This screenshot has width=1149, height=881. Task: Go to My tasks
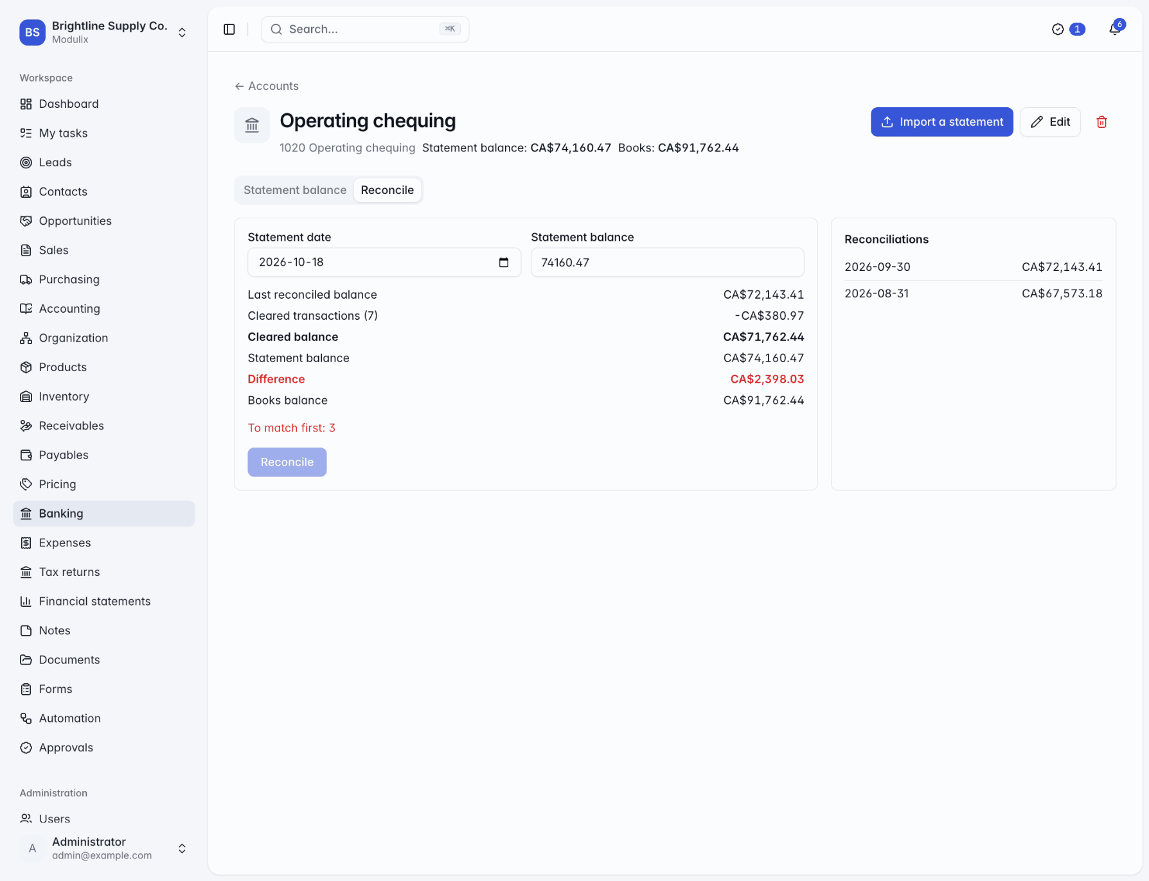point(104,133)
